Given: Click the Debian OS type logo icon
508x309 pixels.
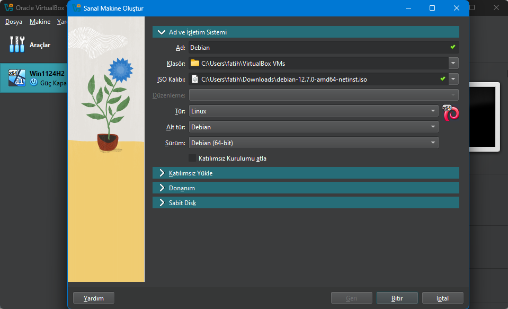Looking at the screenshot, I should pos(450,112).
